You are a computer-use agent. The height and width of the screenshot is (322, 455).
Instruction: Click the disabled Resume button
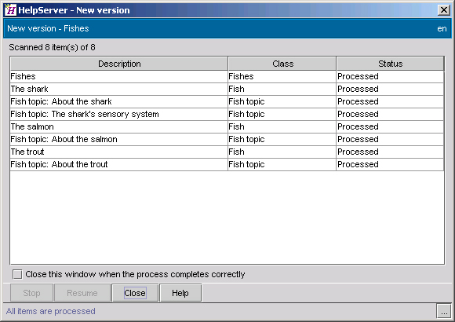(x=82, y=293)
